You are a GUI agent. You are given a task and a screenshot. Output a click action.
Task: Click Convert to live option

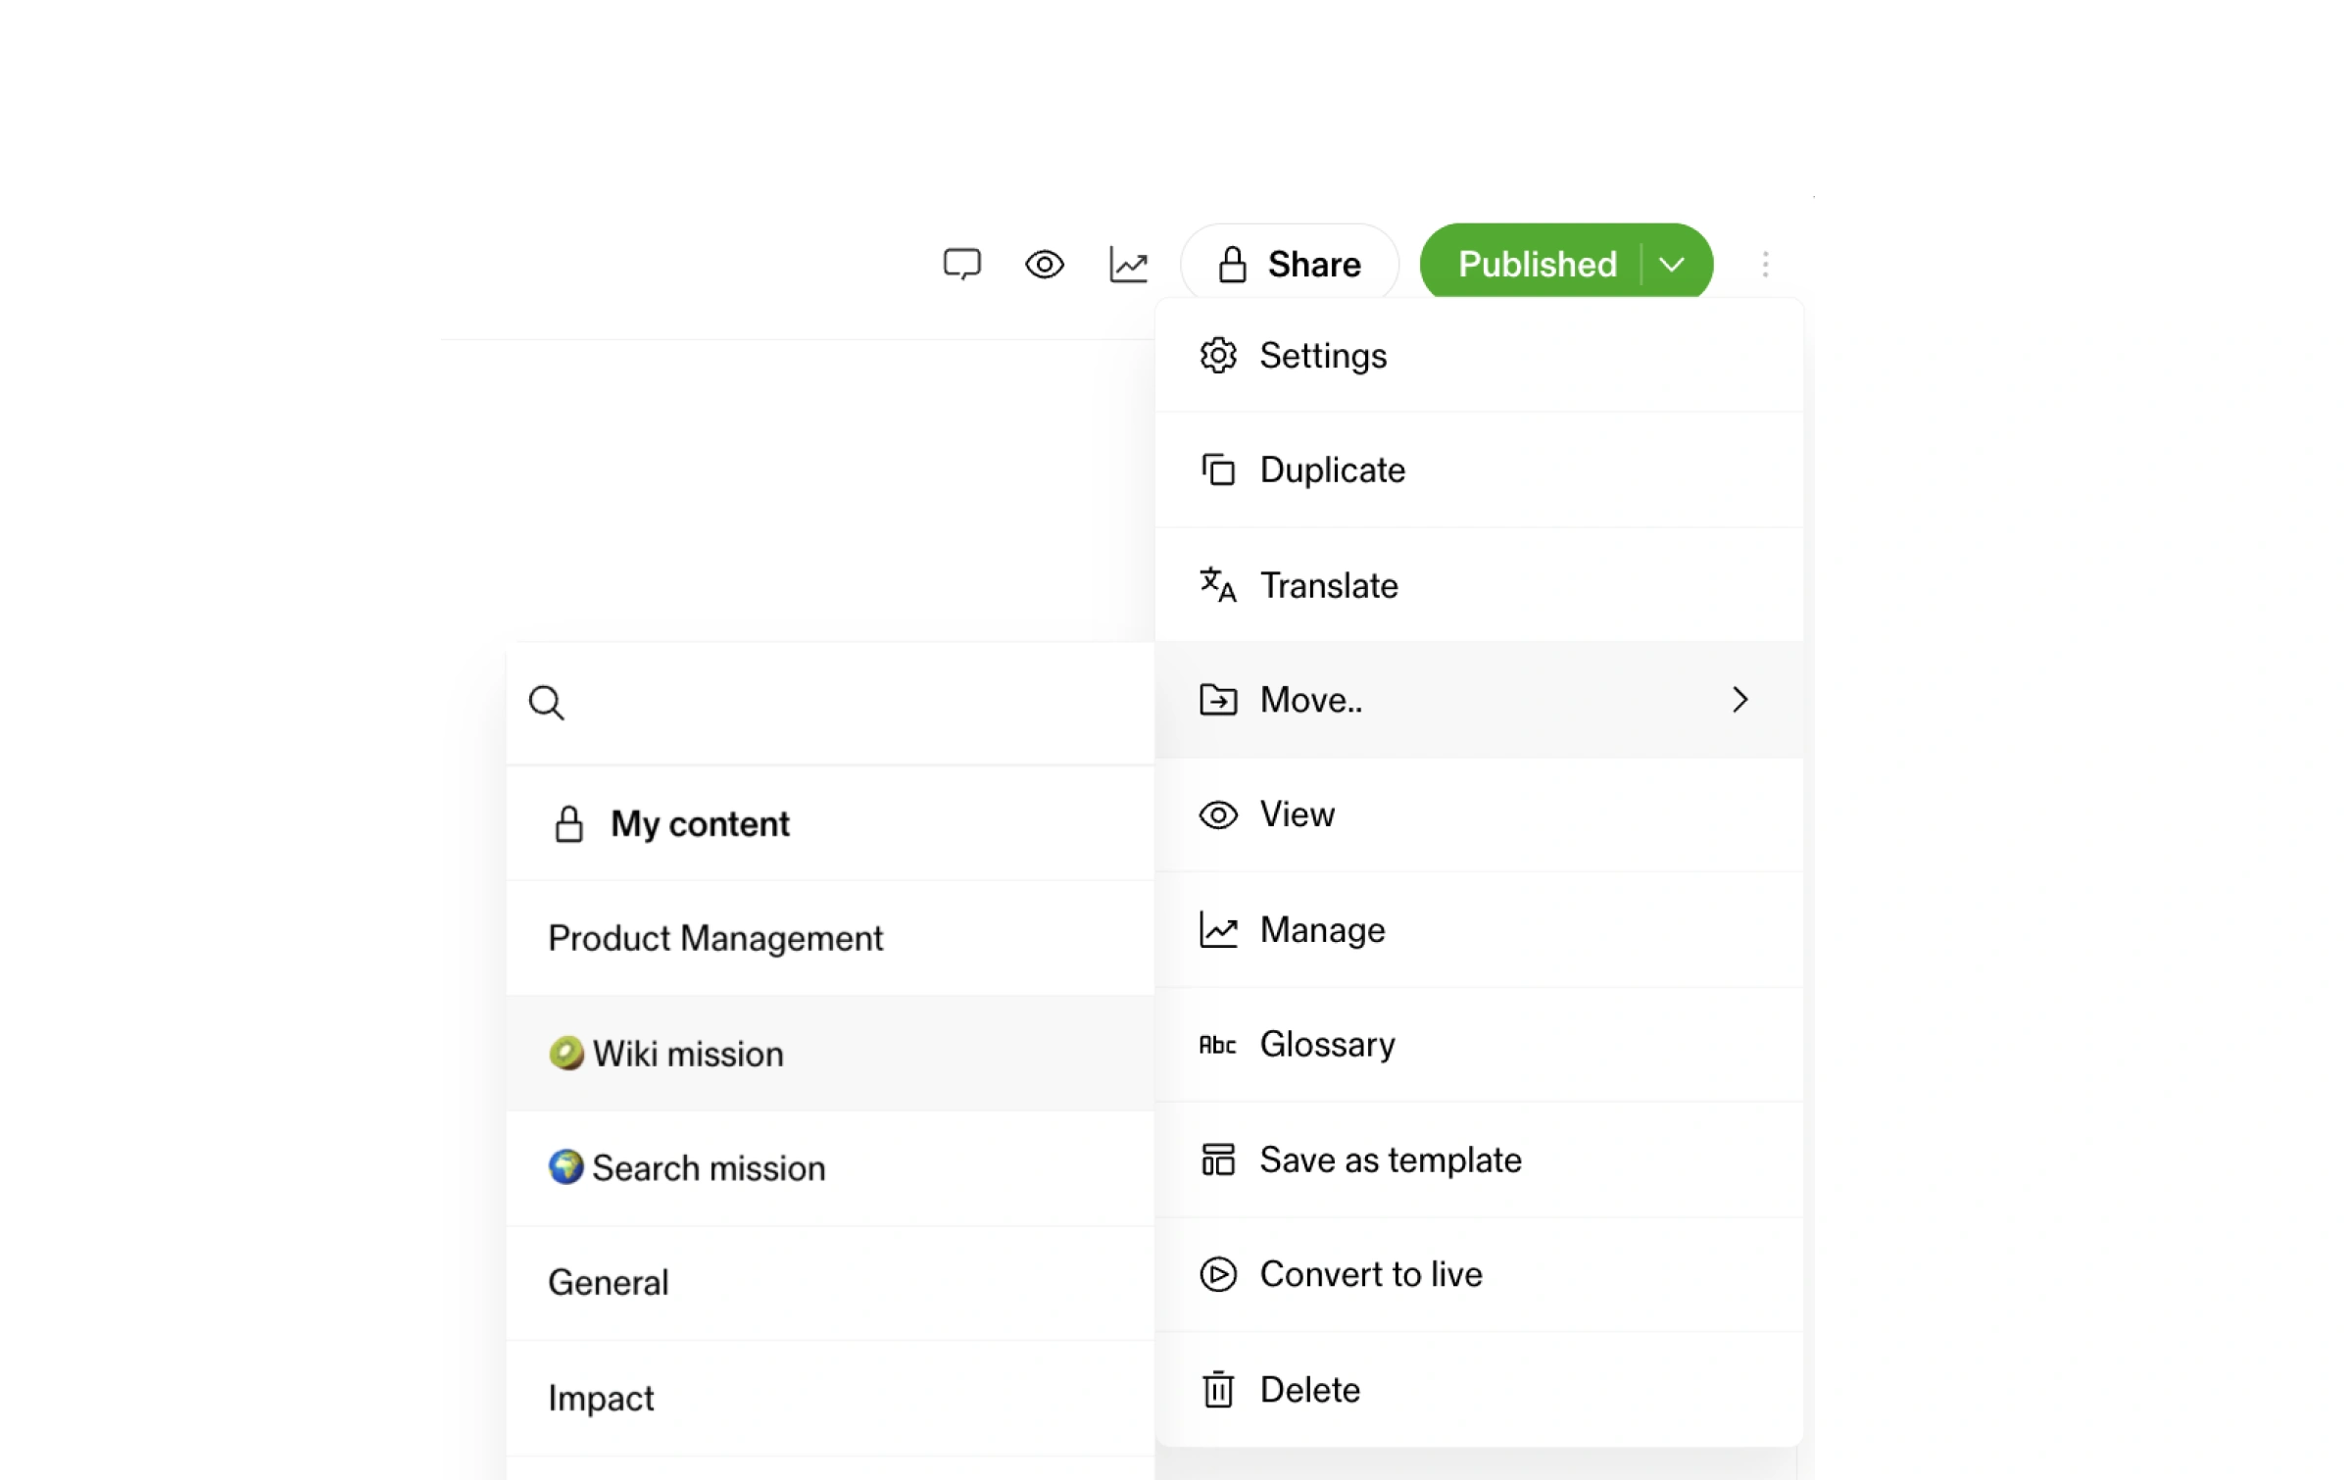1370,1274
